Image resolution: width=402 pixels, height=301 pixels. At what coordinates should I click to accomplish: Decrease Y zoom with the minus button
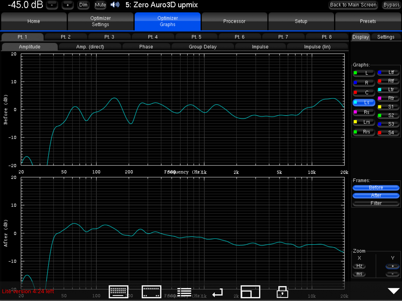click(x=392, y=274)
